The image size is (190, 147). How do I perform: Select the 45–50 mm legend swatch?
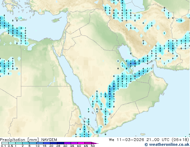(88, 143)
